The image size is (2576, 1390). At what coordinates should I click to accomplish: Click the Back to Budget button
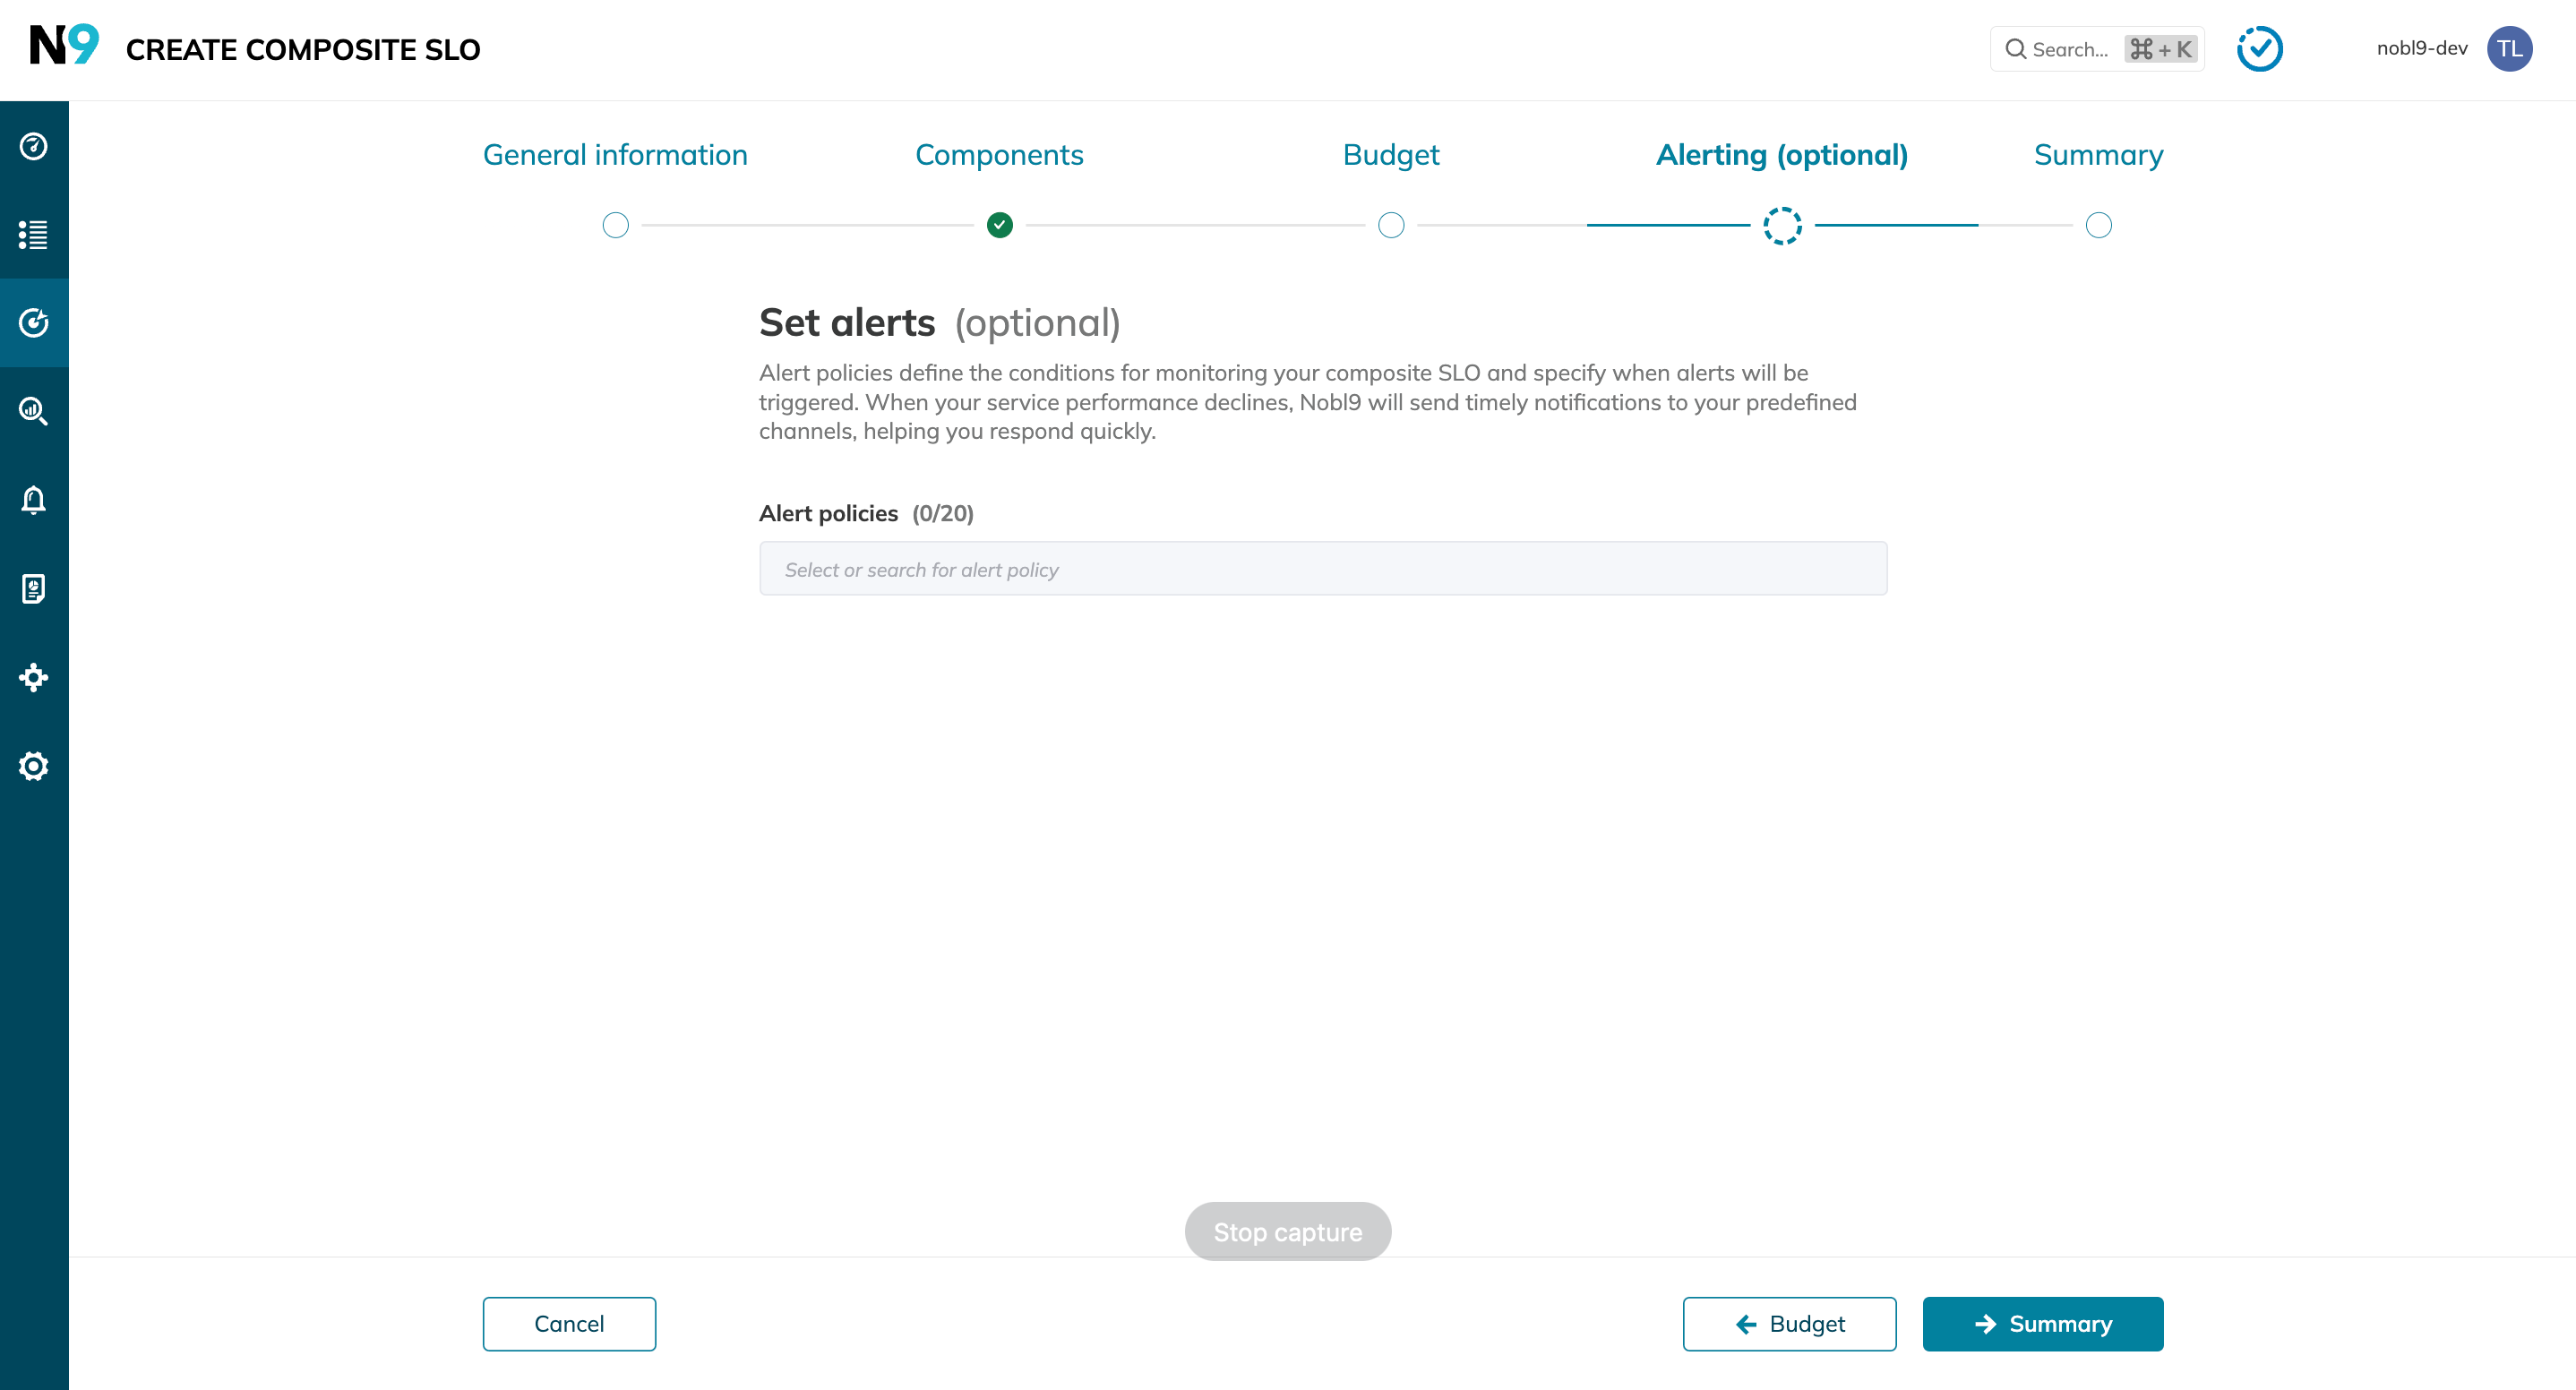pos(1790,1323)
